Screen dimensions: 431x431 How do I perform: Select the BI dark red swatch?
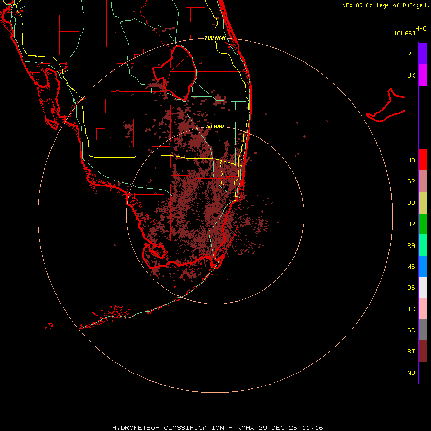[x=423, y=352]
